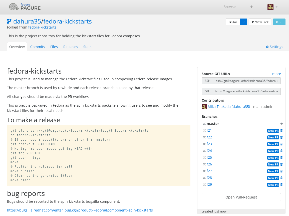This screenshot has width=289, height=216.
Task: Click the branch icon next to f27
Action: [204, 171]
